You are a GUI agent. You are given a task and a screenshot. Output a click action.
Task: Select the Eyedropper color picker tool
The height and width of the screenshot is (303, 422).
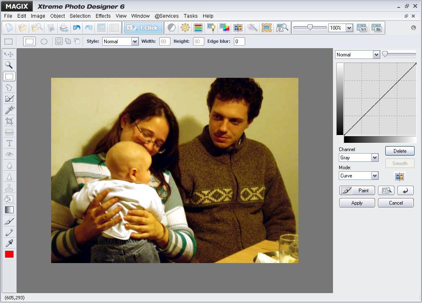pyautogui.click(x=9, y=242)
